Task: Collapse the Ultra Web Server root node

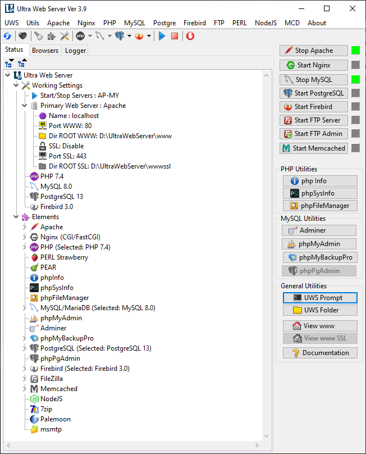Action: click(x=8, y=75)
